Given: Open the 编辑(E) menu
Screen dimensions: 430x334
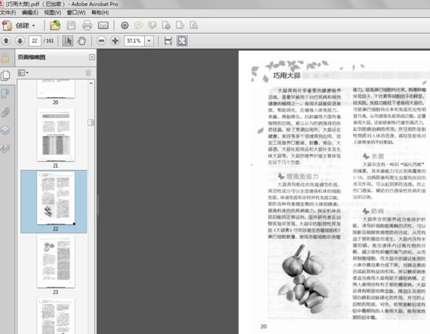Looking at the screenshot, I should [30, 13].
